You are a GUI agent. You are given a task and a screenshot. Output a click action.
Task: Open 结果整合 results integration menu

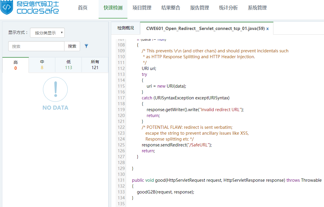coord(171,8)
